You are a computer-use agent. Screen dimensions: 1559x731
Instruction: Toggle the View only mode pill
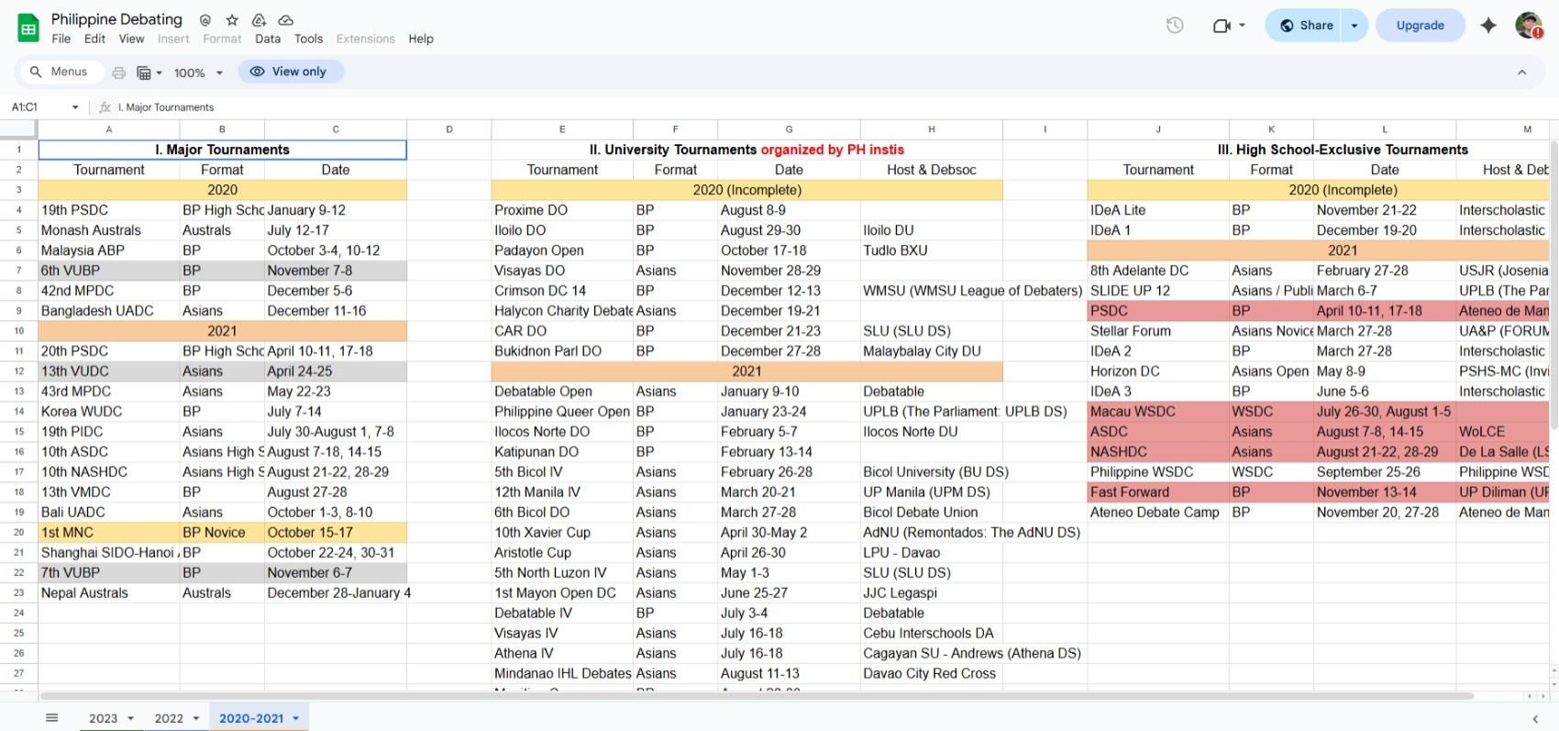[x=291, y=72]
